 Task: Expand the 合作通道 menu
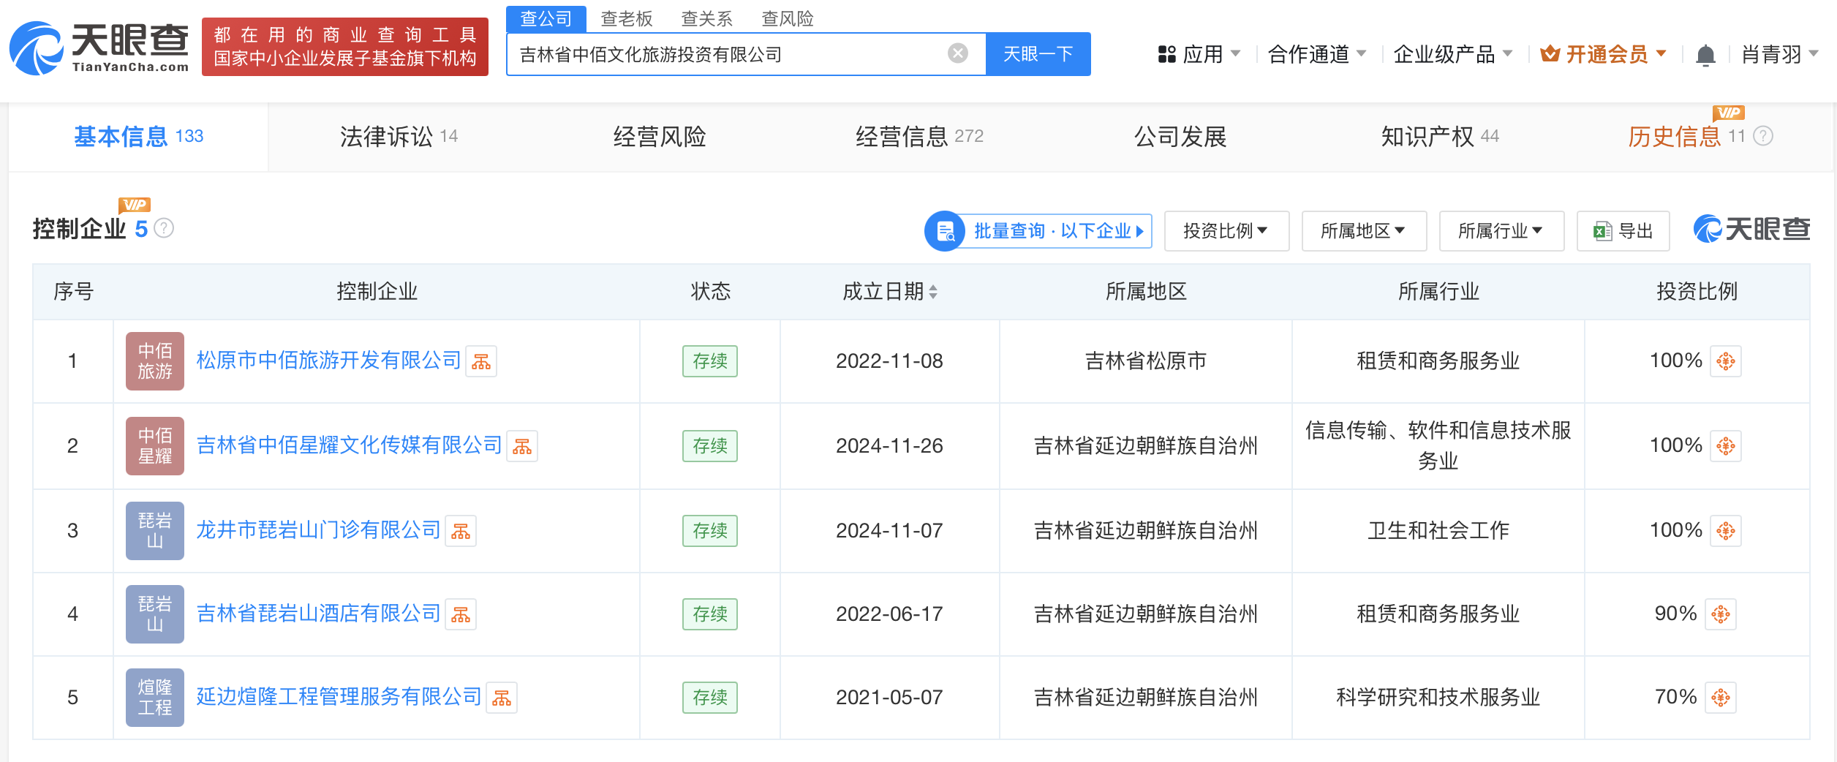pyautogui.click(x=1317, y=54)
